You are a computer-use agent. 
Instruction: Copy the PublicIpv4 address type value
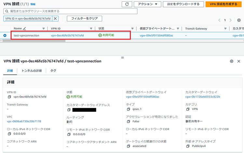(188, 146)
